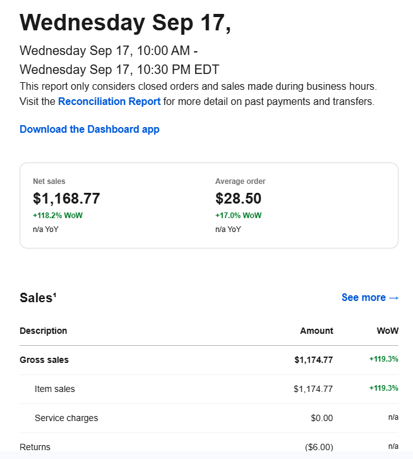
Task: Click Download the Dashboard app link
Action: pos(89,129)
